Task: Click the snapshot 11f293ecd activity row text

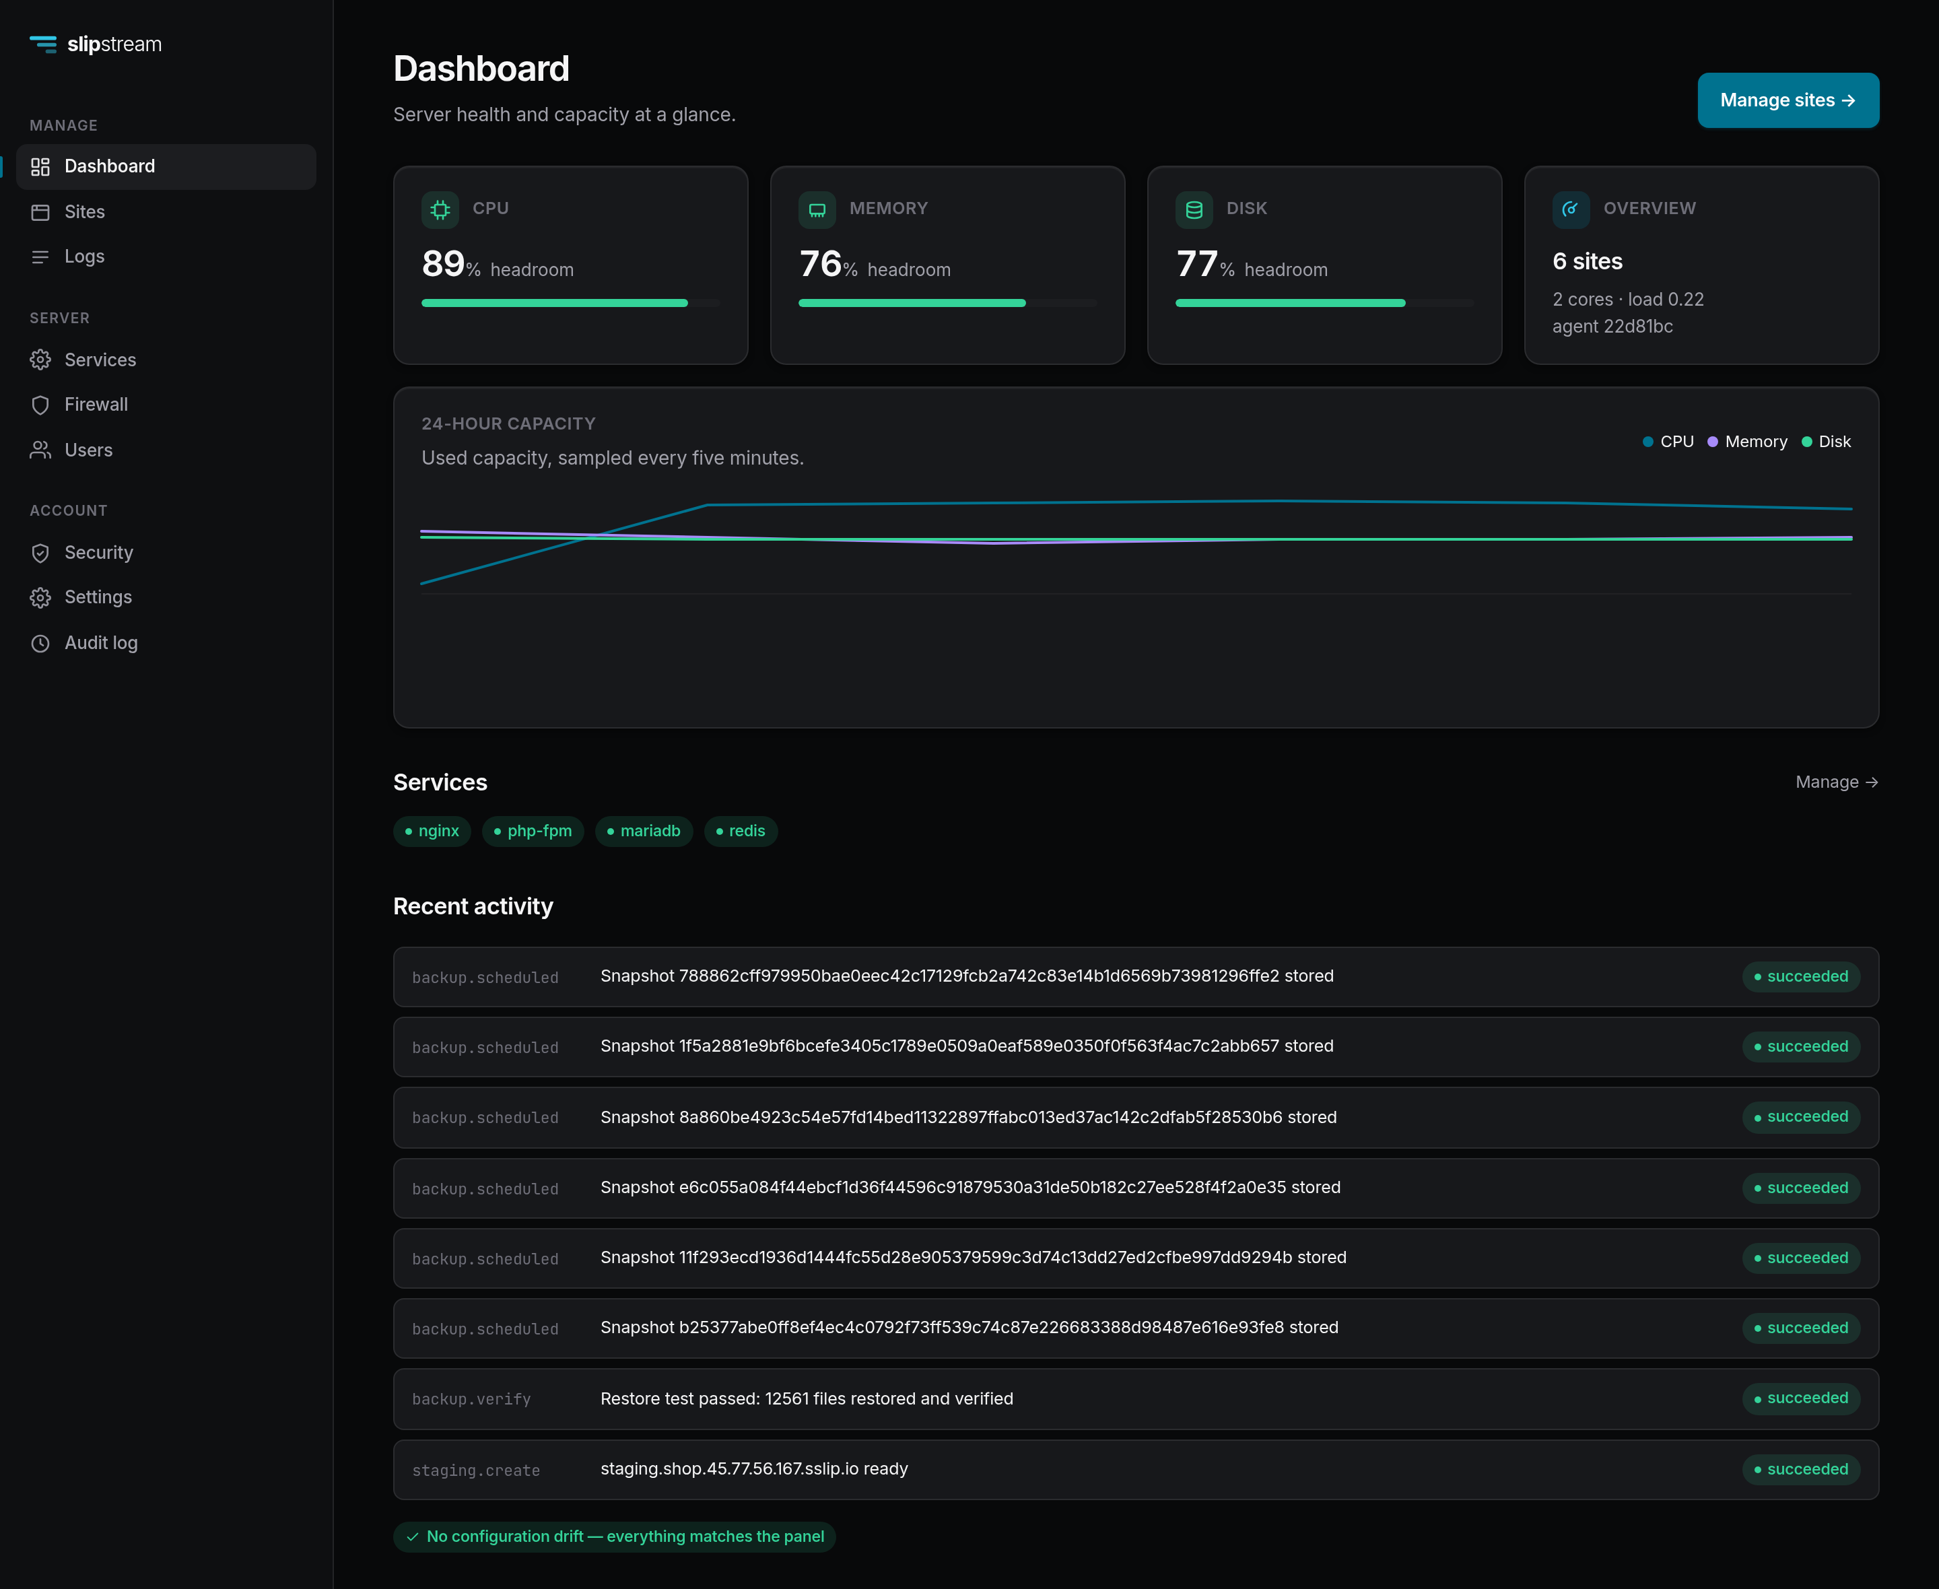Action: (x=974, y=1258)
